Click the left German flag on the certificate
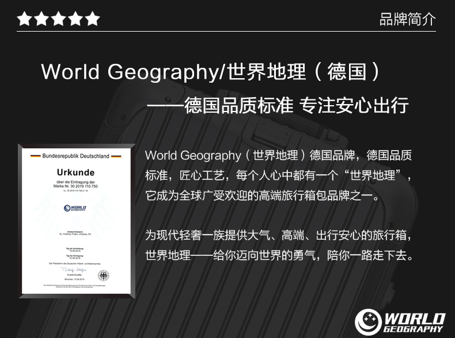455x338 pixels. point(35,156)
